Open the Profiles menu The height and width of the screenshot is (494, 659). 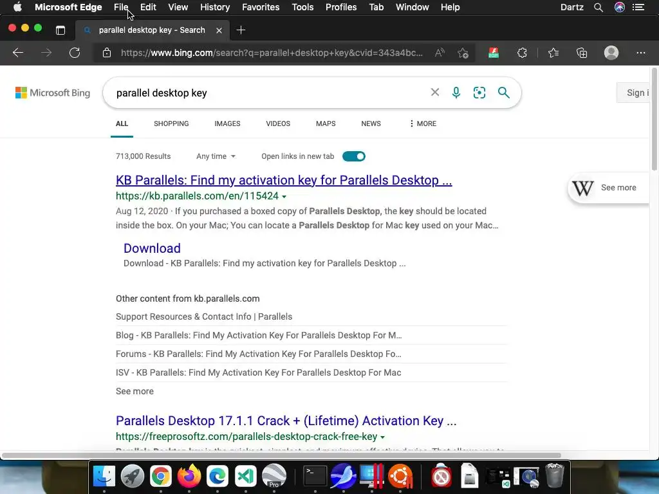point(341,7)
